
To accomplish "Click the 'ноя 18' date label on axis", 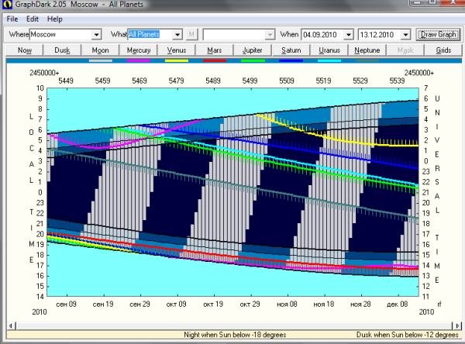I will tap(323, 304).
